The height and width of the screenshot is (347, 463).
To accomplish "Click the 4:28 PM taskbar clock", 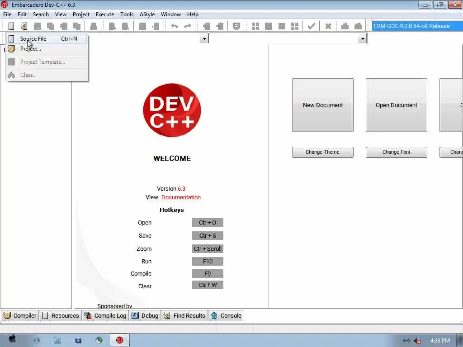I will point(440,341).
